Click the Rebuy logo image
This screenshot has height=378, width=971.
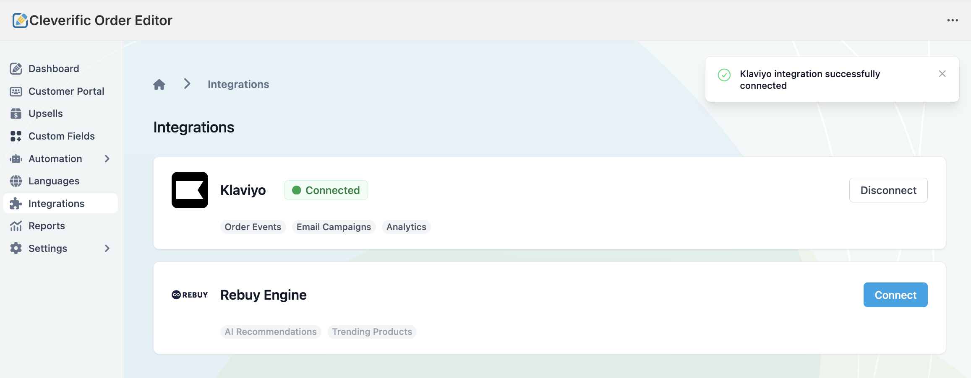pyautogui.click(x=190, y=295)
